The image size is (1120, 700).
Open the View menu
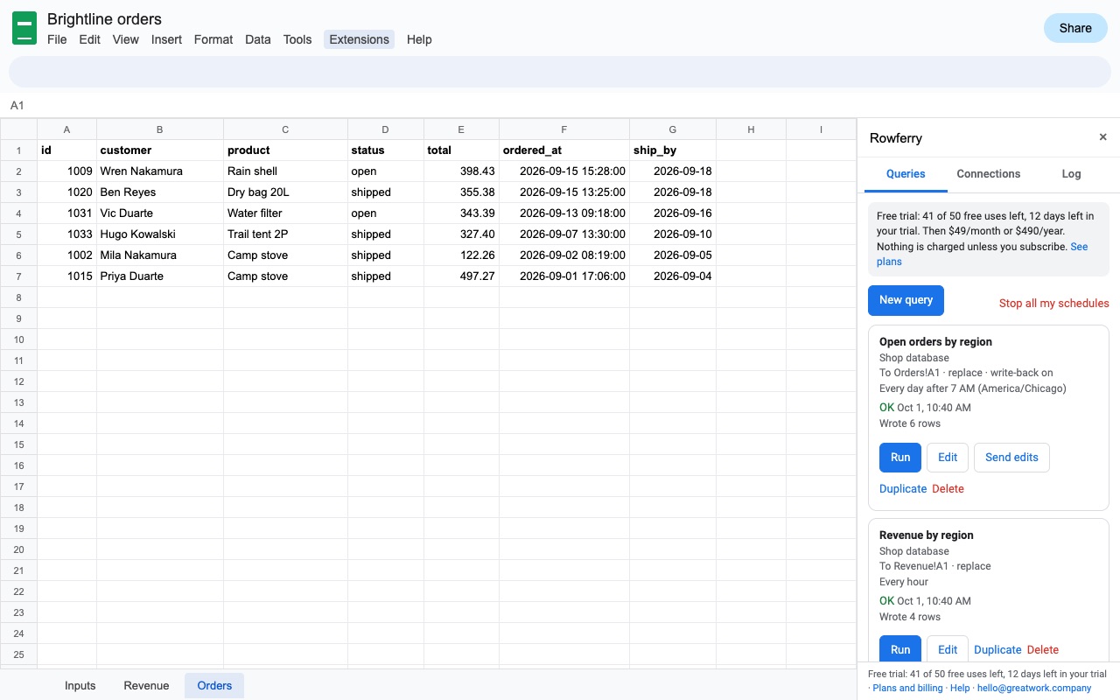pos(126,39)
